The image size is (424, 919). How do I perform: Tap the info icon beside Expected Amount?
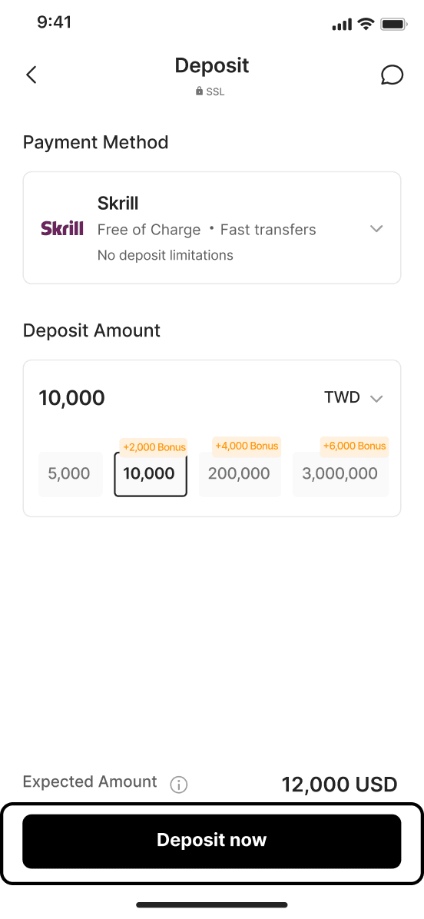tap(179, 785)
